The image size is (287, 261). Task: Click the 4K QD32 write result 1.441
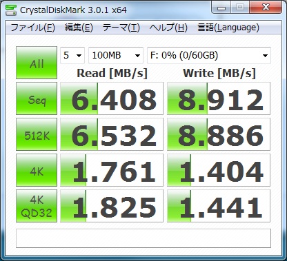(219, 206)
